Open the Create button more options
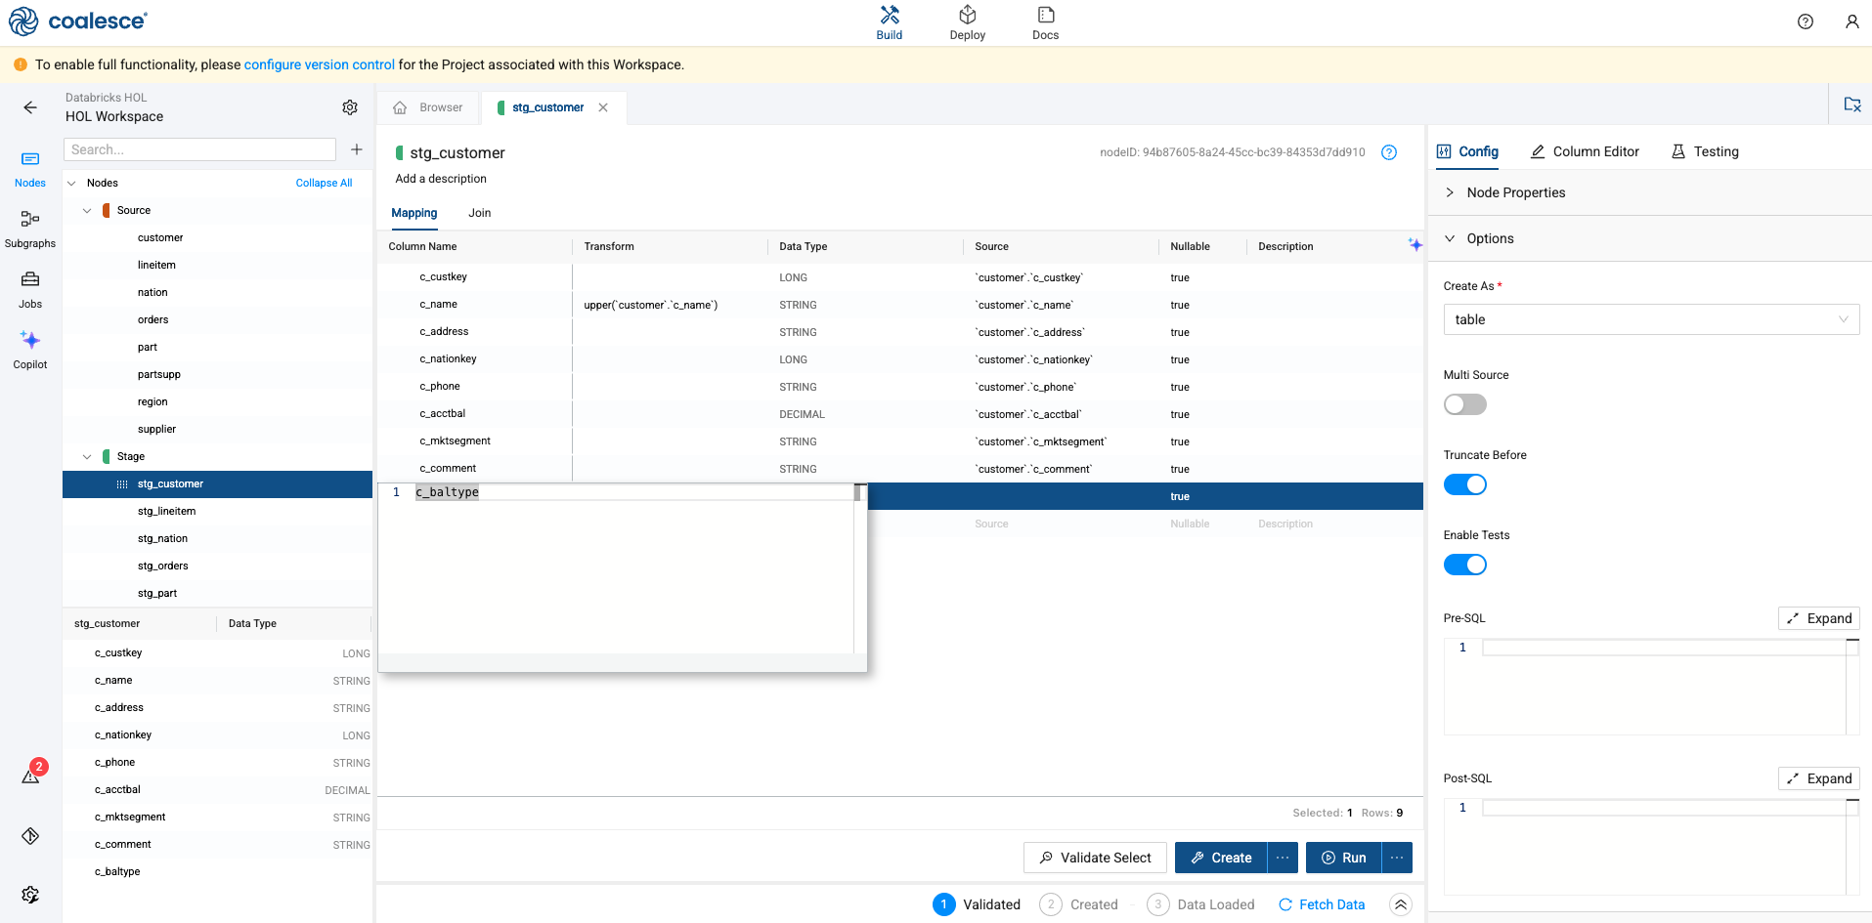The width and height of the screenshot is (1872, 923). click(1283, 858)
